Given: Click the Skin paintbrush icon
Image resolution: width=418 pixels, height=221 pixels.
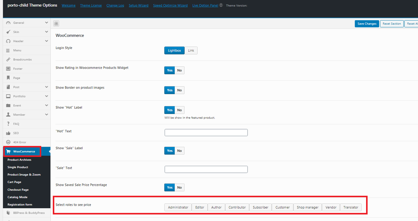Looking at the screenshot, I should pyautogui.click(x=8, y=32).
